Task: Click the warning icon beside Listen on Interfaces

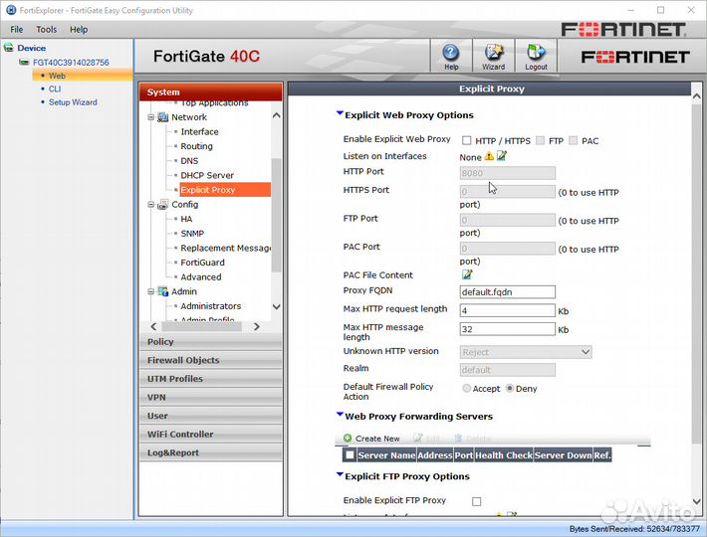Action: click(x=489, y=157)
